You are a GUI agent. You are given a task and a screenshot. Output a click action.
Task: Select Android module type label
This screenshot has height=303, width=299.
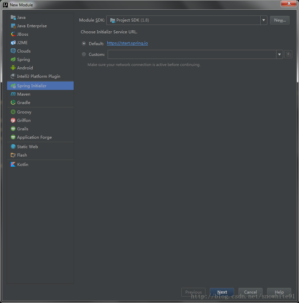pyautogui.click(x=25, y=68)
